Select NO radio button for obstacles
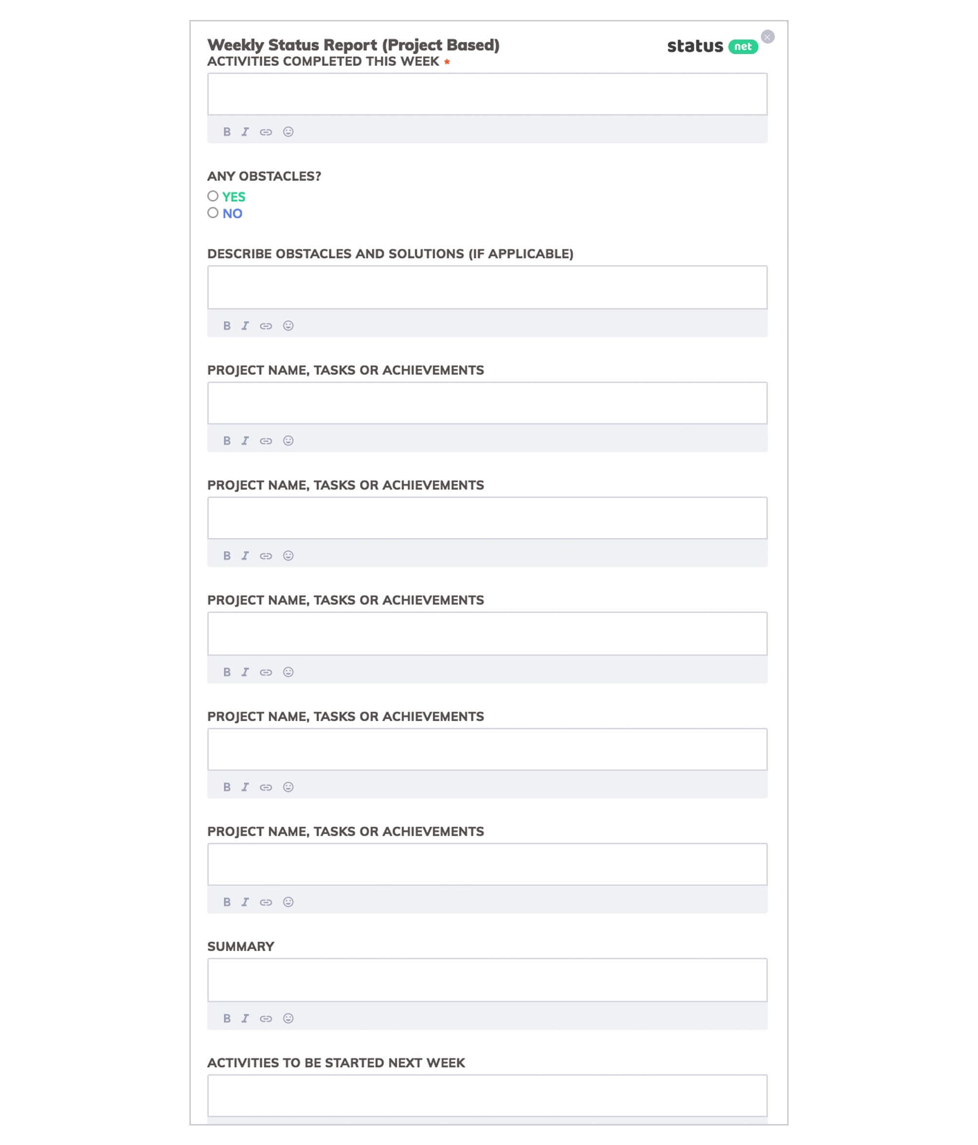 (212, 214)
